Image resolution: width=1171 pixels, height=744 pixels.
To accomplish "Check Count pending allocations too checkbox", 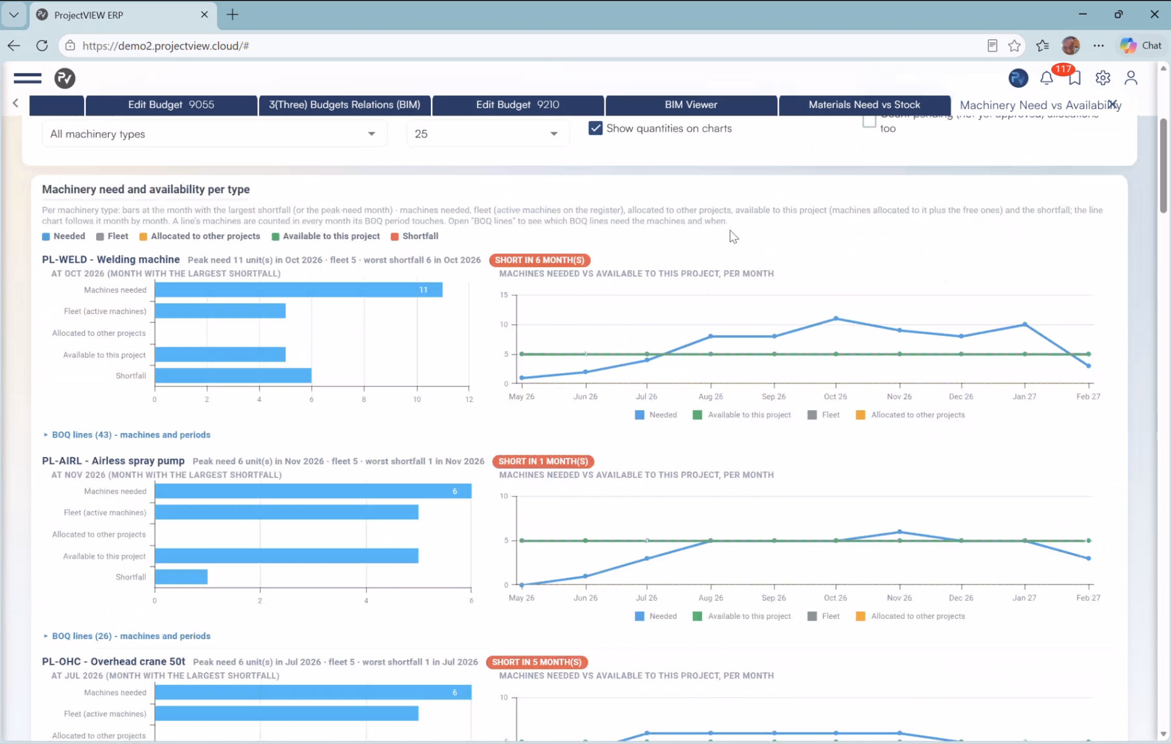I will 869,121.
